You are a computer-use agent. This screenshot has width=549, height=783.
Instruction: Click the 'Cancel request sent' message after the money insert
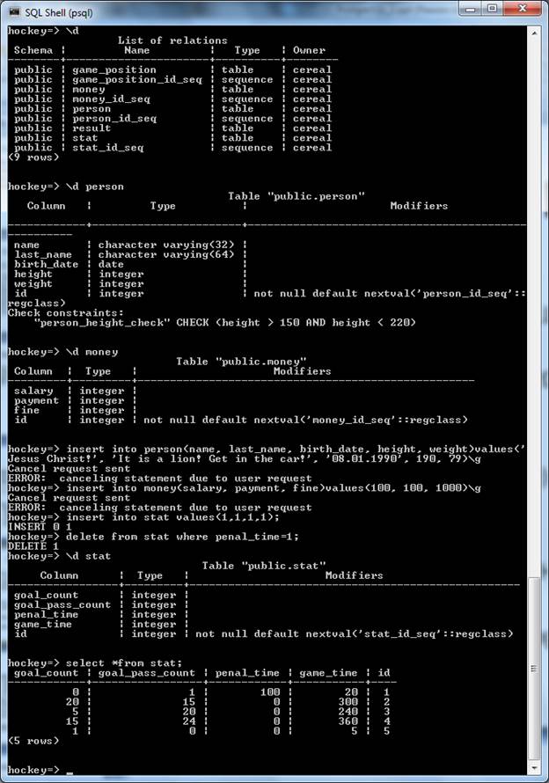click(x=69, y=498)
